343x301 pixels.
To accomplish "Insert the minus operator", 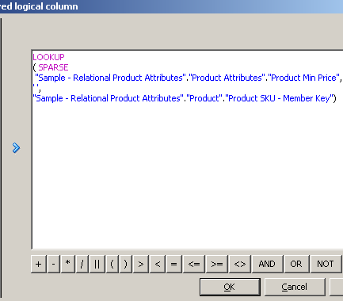I will (x=54, y=264).
